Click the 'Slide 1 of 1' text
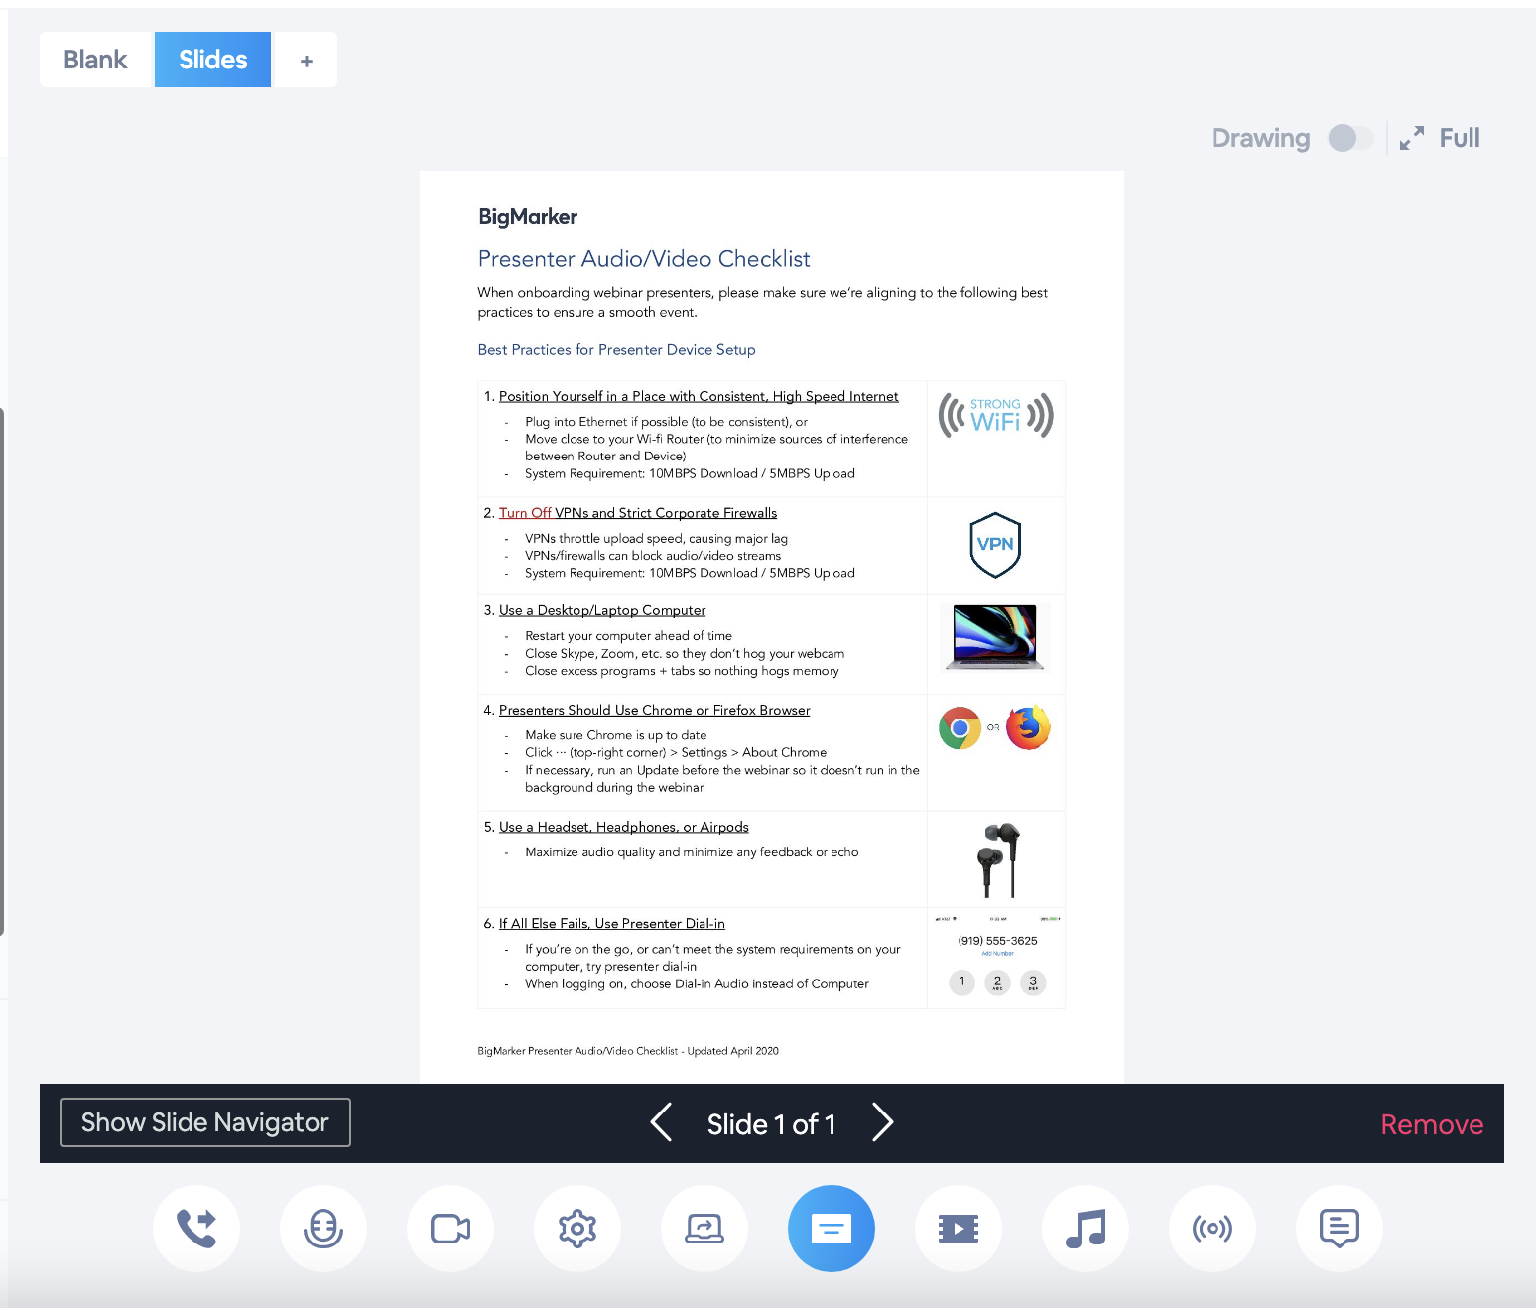The width and height of the screenshot is (1536, 1308). click(x=772, y=1124)
